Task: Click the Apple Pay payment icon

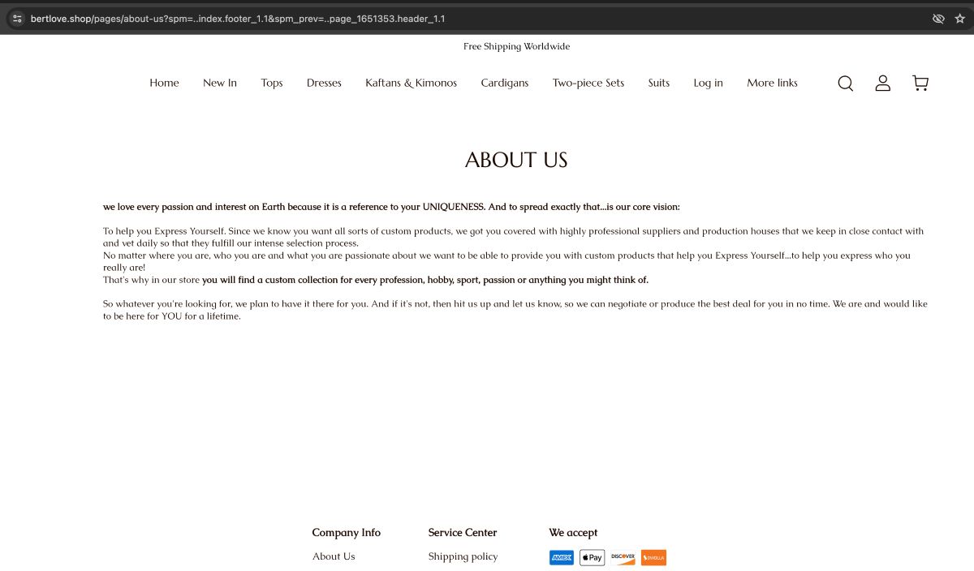Action: pos(592,558)
